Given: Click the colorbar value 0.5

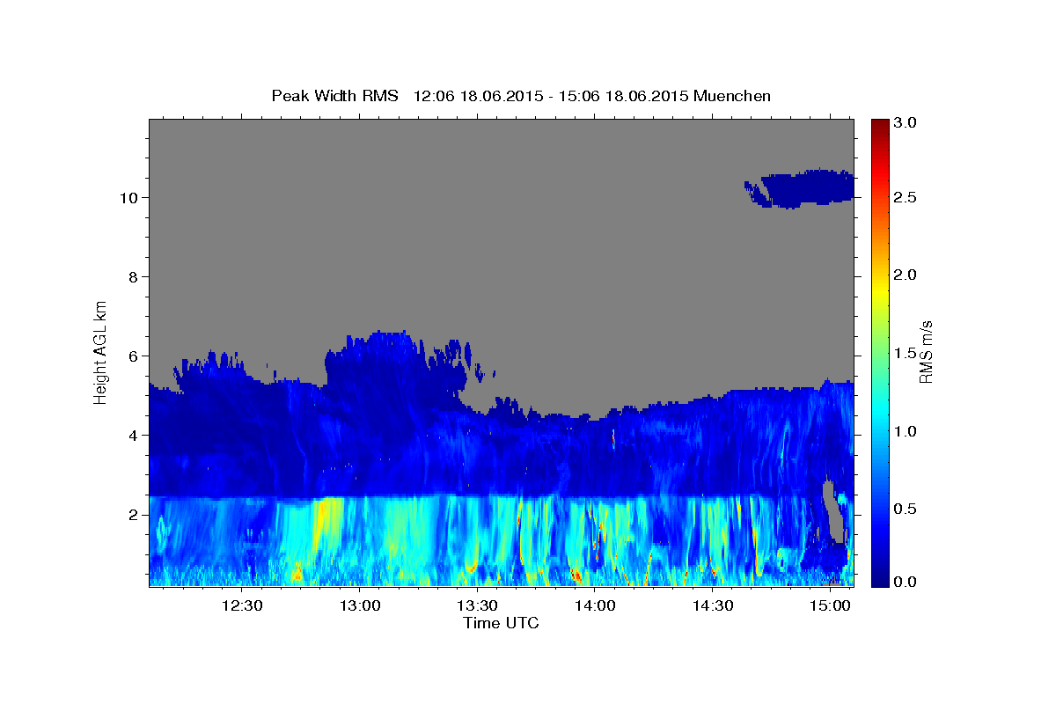Looking at the screenshot, I should 906,510.
